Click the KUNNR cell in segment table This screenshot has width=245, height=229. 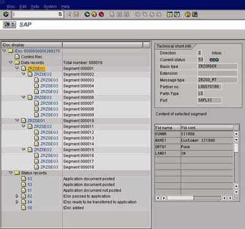click(168, 134)
